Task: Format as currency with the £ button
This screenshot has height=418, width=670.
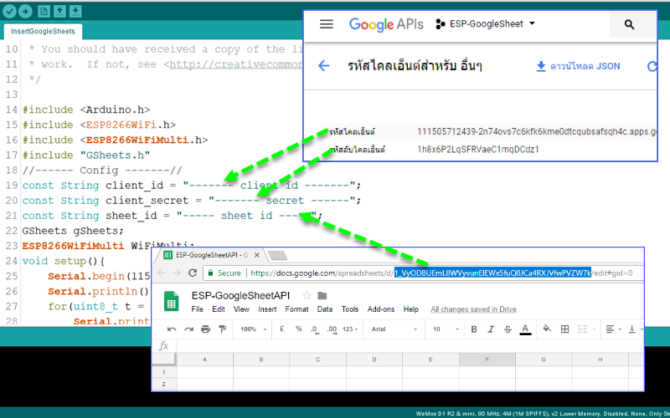Action: click(x=282, y=329)
